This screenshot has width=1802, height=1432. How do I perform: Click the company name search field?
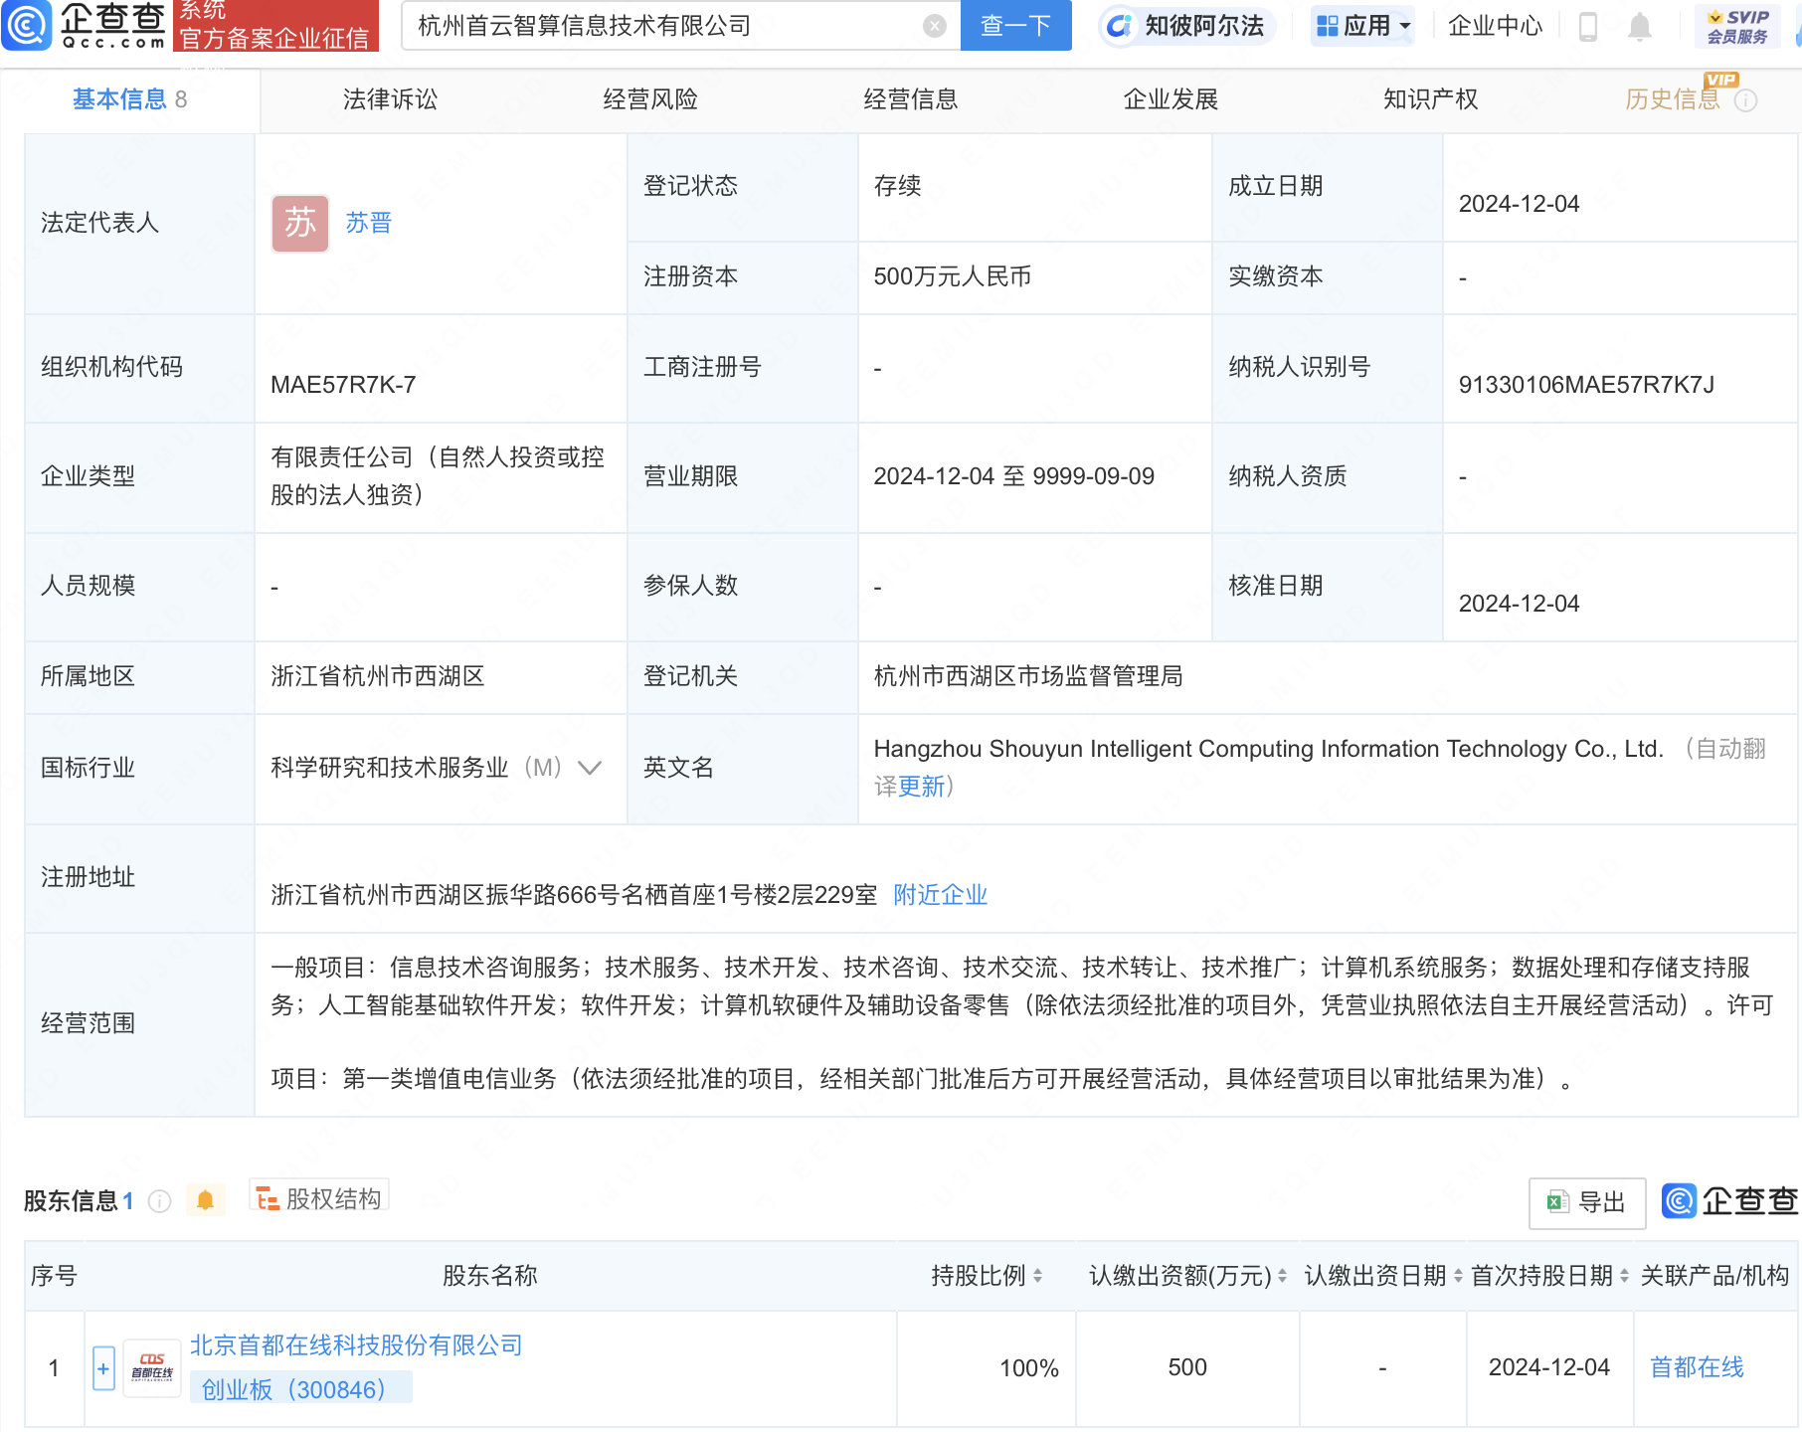pyautogui.click(x=666, y=26)
